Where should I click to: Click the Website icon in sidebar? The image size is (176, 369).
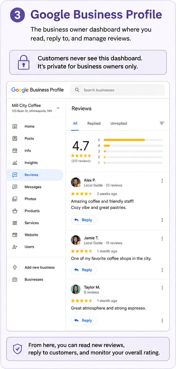coord(15,235)
